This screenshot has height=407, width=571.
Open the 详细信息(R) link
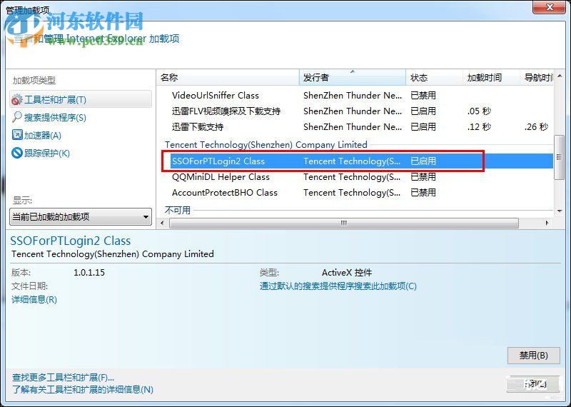34,299
